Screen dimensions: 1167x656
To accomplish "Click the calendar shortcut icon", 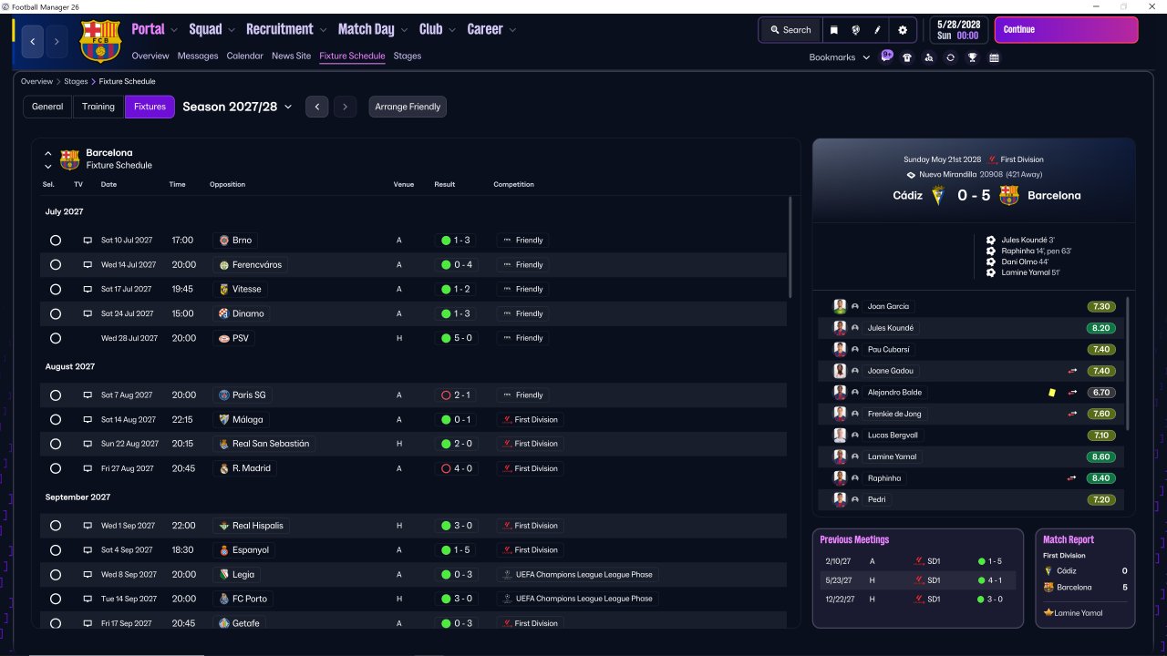I will [994, 57].
